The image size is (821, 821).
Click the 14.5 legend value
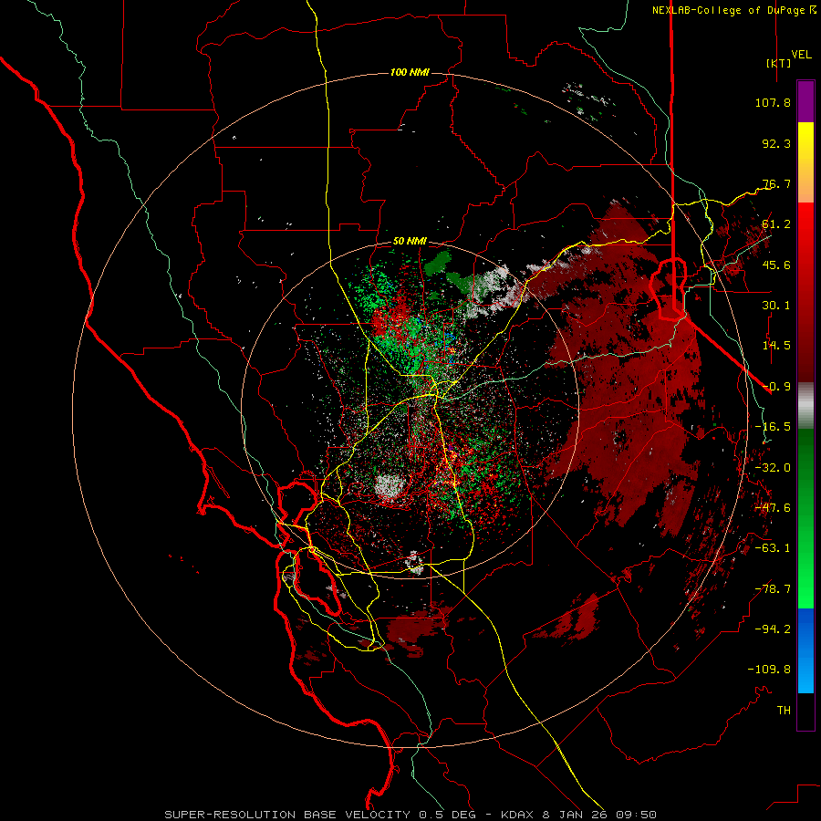tap(776, 346)
